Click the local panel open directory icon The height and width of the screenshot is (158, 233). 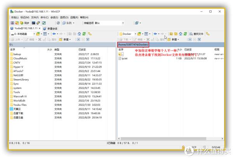click(38, 34)
